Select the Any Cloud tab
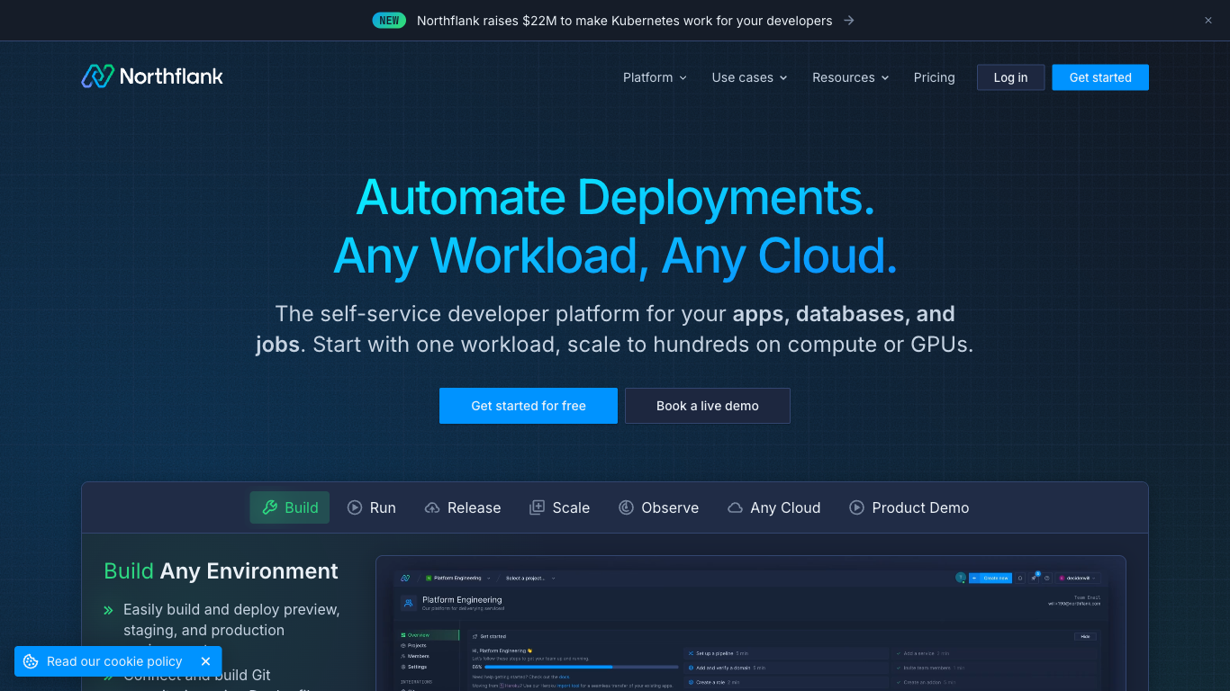The image size is (1230, 691). pyautogui.click(x=774, y=507)
